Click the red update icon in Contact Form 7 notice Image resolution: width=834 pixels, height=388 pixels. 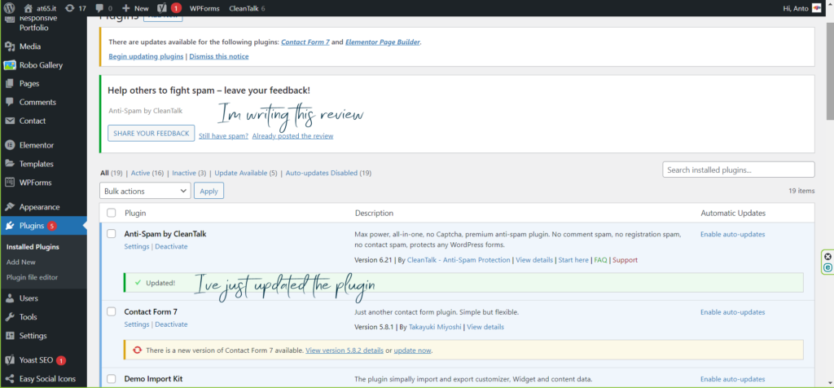pyautogui.click(x=137, y=351)
